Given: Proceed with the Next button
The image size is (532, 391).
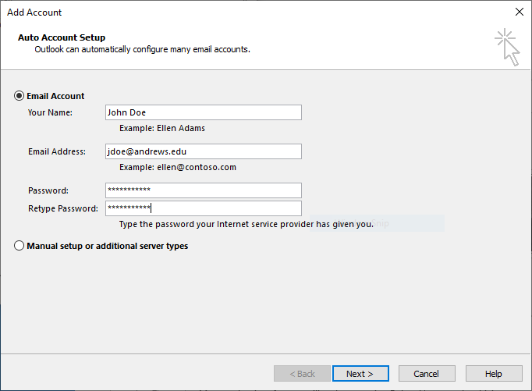Looking at the screenshot, I should click(360, 374).
